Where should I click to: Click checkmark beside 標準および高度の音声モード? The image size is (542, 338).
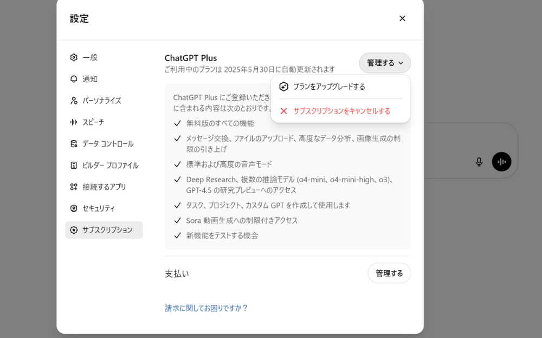coord(177,164)
